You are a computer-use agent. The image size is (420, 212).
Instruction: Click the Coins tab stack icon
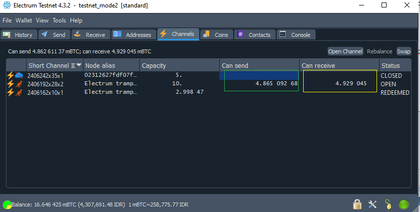[x=206, y=34]
